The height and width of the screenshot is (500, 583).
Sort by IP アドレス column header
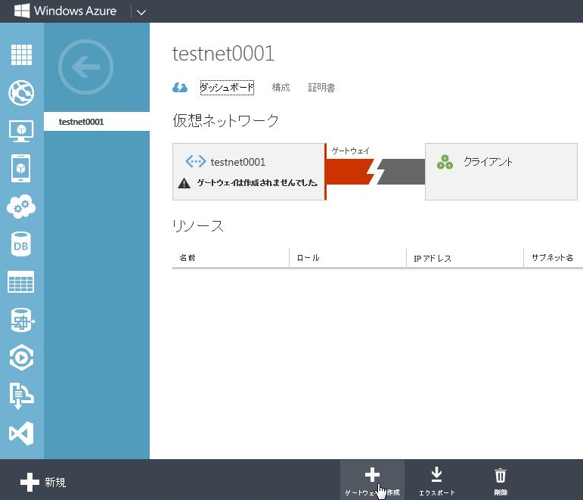(x=465, y=258)
